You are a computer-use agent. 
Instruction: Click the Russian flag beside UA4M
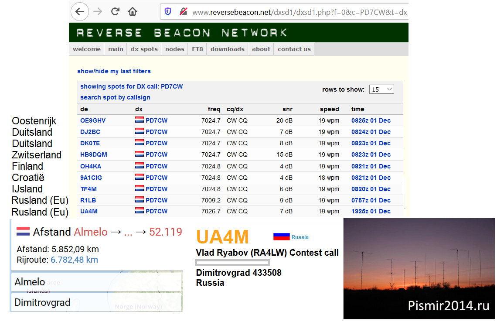pos(281,236)
